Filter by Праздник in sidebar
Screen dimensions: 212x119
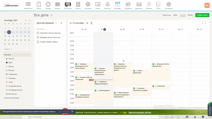click(x=12, y=78)
